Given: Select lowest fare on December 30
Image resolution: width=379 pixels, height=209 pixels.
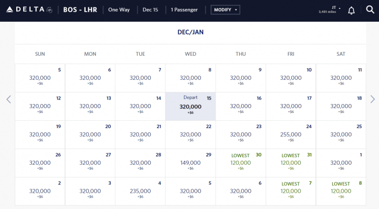Looking at the screenshot, I should pyautogui.click(x=241, y=163).
